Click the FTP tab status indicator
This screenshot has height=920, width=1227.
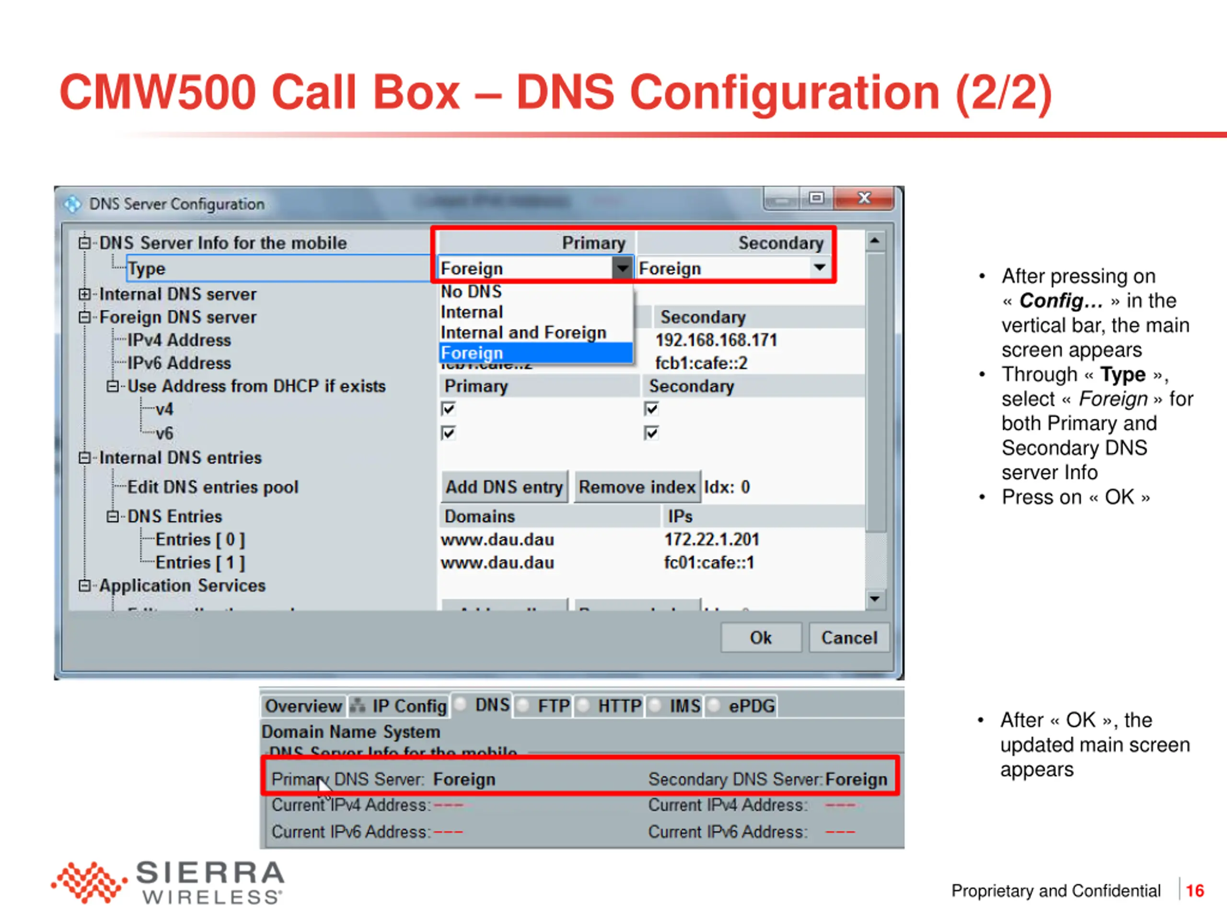pyautogui.click(x=523, y=705)
